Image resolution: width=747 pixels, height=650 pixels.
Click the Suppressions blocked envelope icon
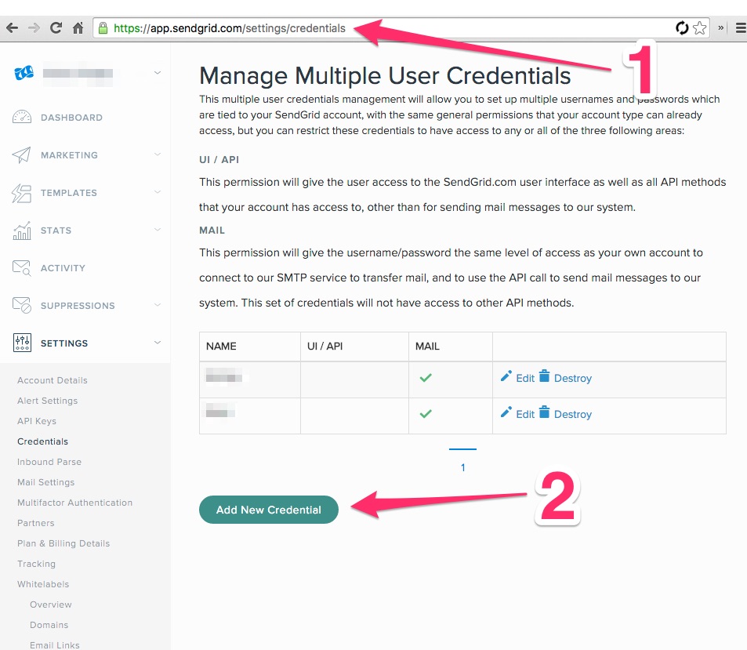pos(22,305)
